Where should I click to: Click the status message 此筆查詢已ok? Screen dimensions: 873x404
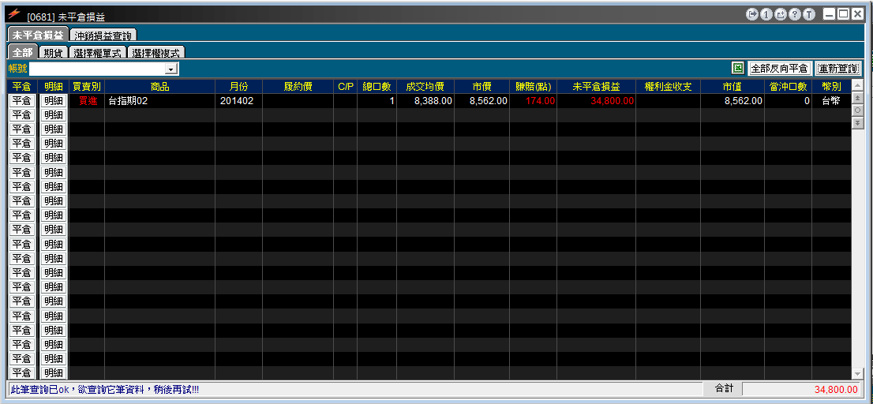(x=105, y=390)
